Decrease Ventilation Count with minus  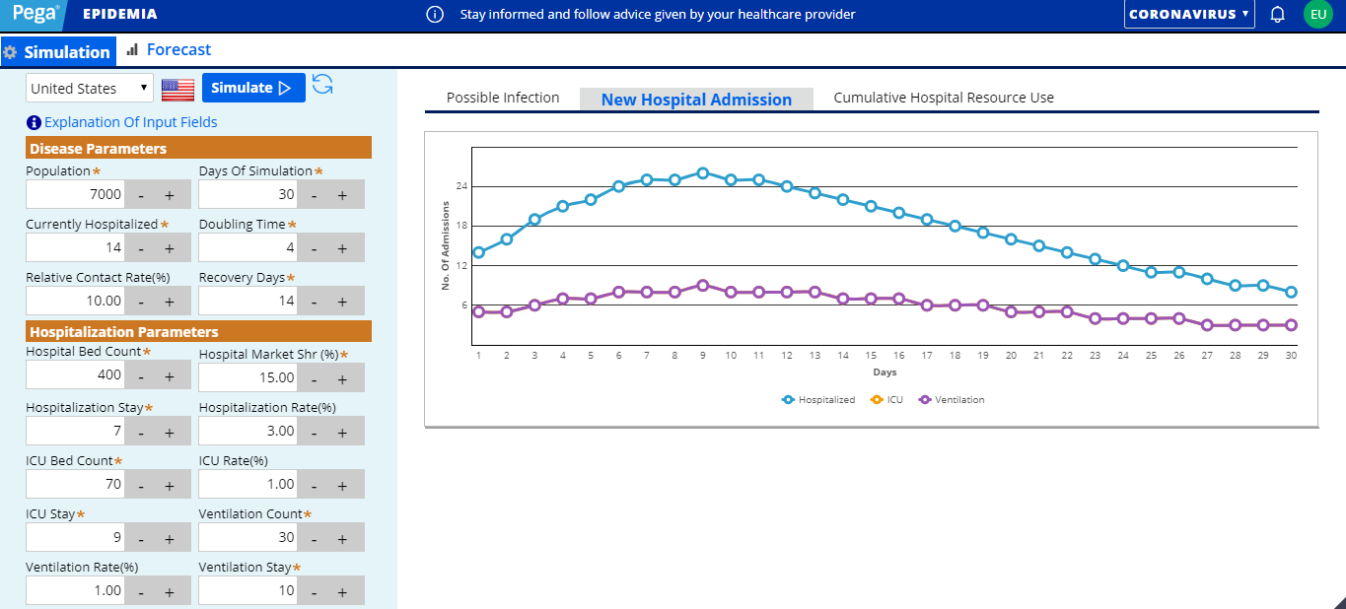pos(314,538)
